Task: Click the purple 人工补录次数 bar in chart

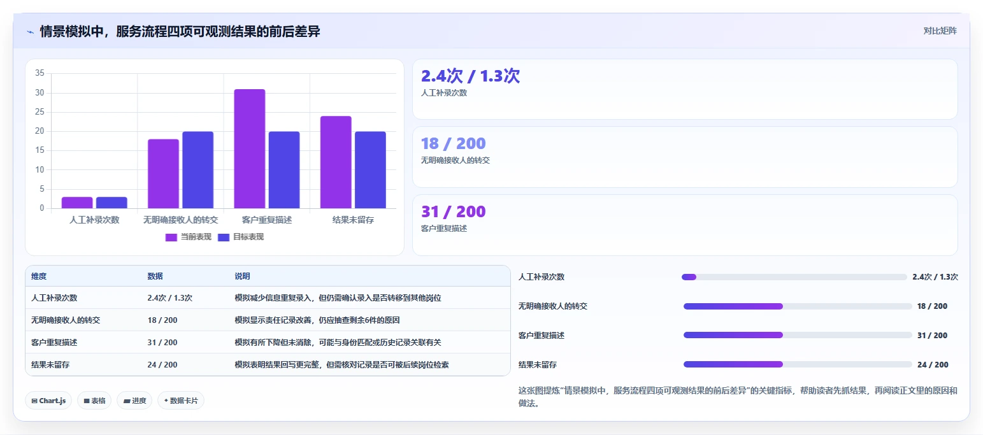Action: [x=77, y=203]
